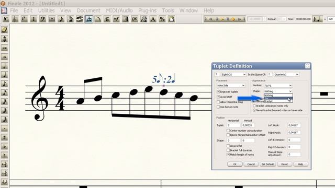Open the Quarter(s) duration dropdown

[286, 74]
